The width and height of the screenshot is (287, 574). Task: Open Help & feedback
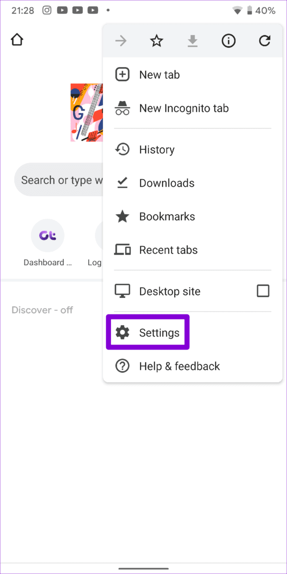[193, 366]
